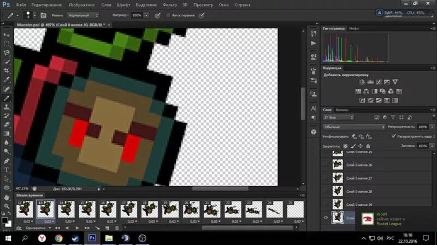Lock transparent pixels of the layer

346,146
